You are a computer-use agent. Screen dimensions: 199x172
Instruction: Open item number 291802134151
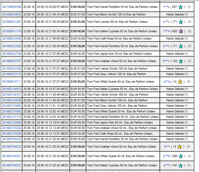click(12, 95)
